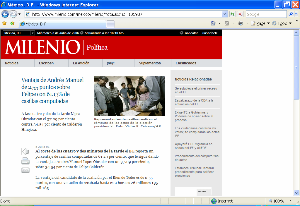Open 'Se establece el primer receso' link

(x=196, y=90)
